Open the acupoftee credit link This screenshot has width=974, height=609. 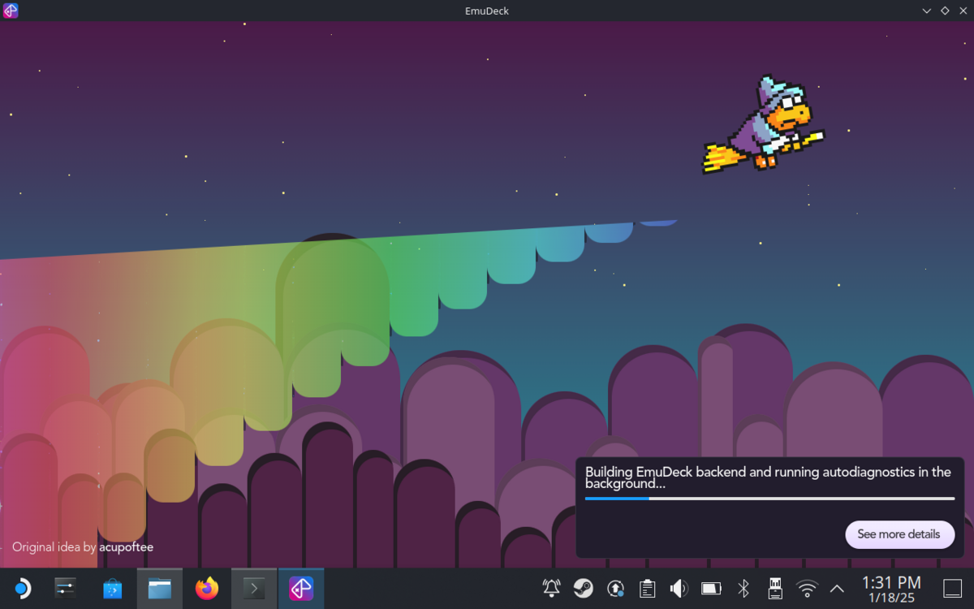[126, 547]
